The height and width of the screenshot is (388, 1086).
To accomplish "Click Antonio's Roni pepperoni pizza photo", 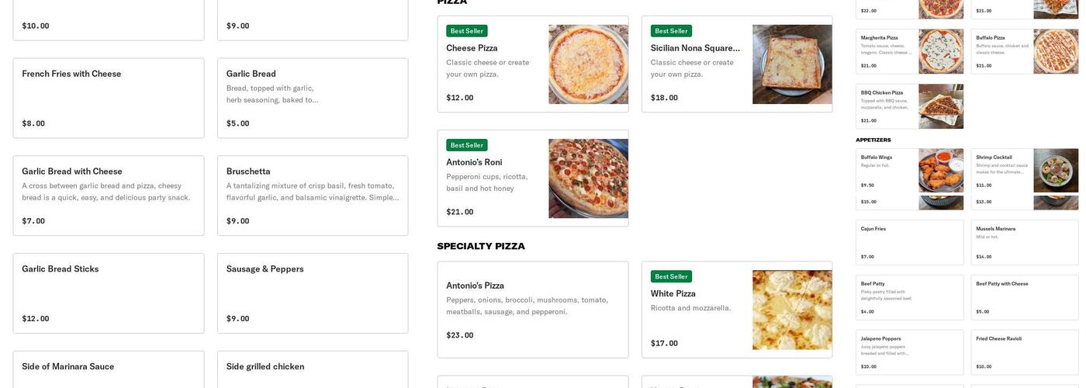I will coord(588,178).
